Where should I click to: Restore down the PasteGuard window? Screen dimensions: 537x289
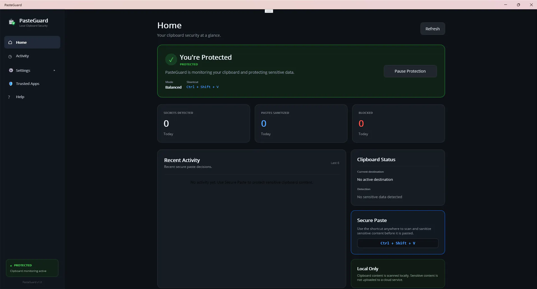[x=519, y=5]
